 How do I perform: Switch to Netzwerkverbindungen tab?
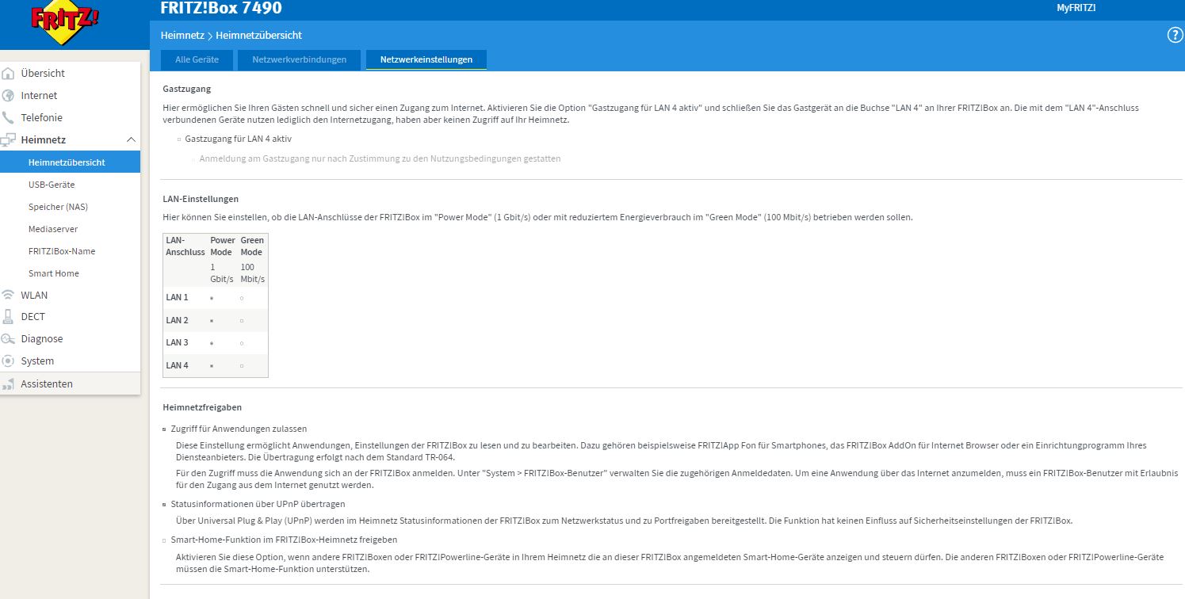click(300, 59)
